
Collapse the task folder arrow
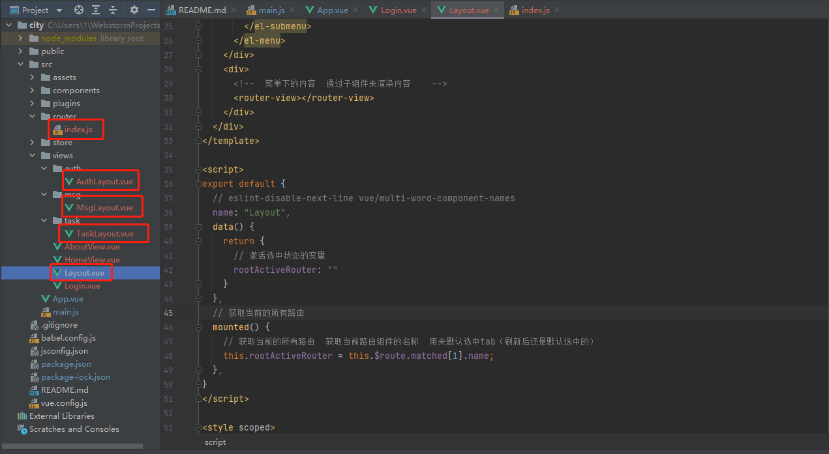pyautogui.click(x=44, y=221)
